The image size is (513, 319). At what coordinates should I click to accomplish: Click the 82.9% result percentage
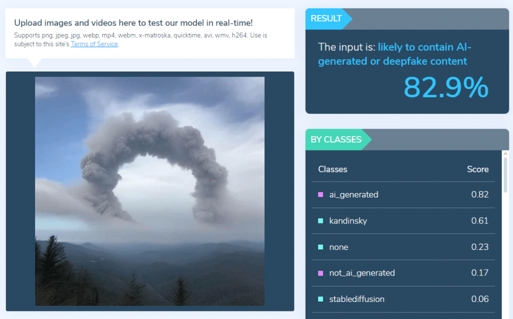click(446, 87)
